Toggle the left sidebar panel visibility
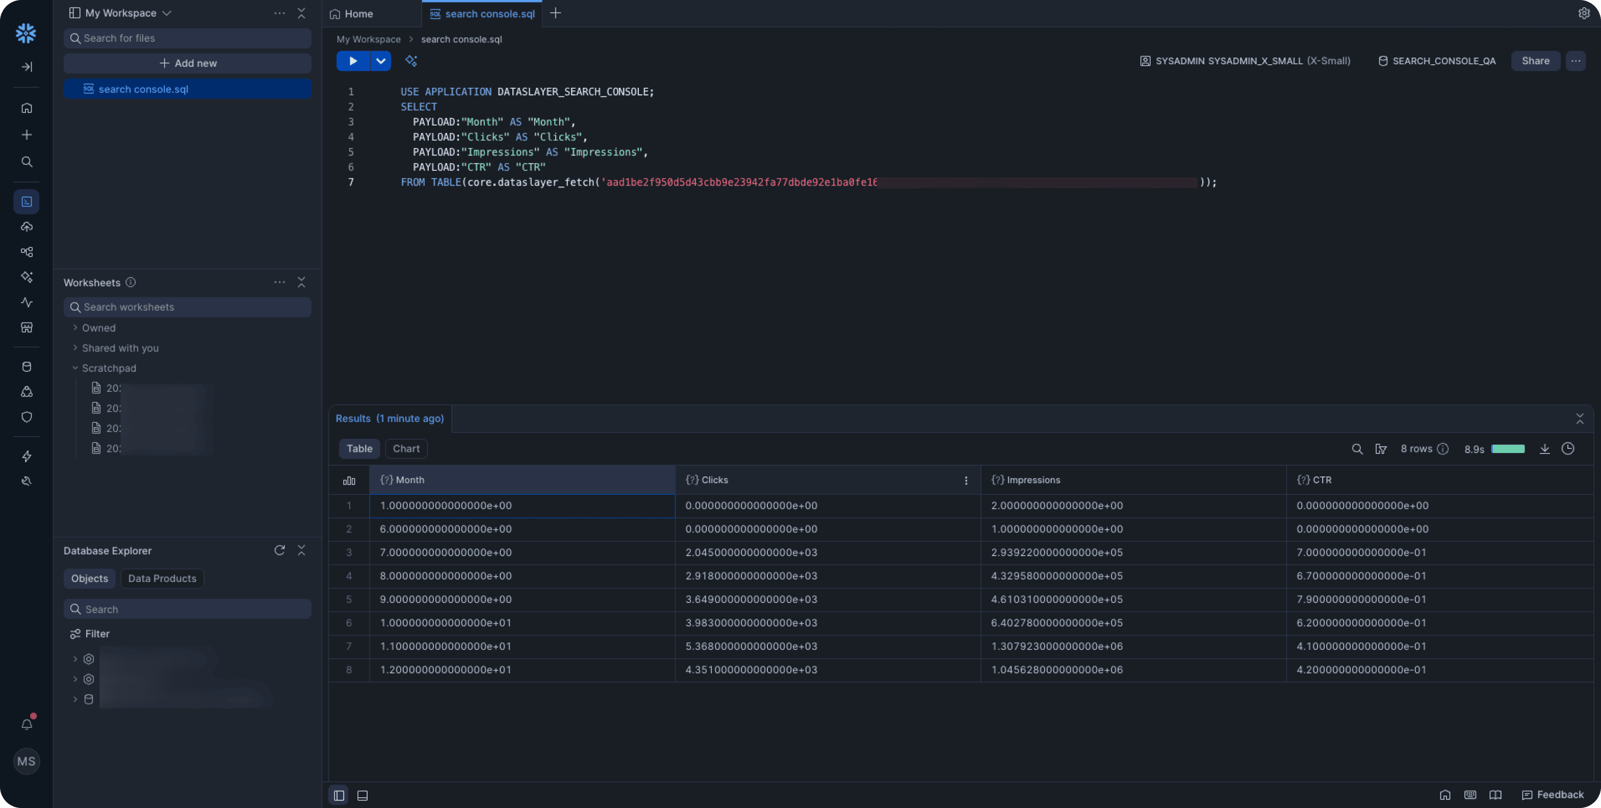This screenshot has height=808, width=1601. point(339,796)
